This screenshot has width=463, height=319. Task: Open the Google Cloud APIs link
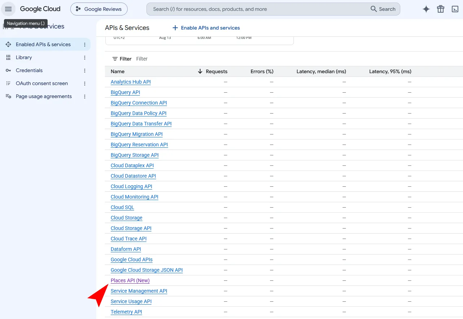(132, 260)
